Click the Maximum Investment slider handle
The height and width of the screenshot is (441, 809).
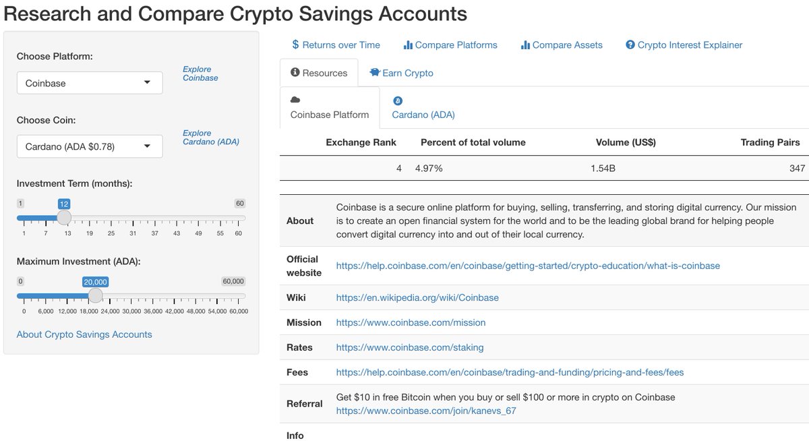click(96, 295)
